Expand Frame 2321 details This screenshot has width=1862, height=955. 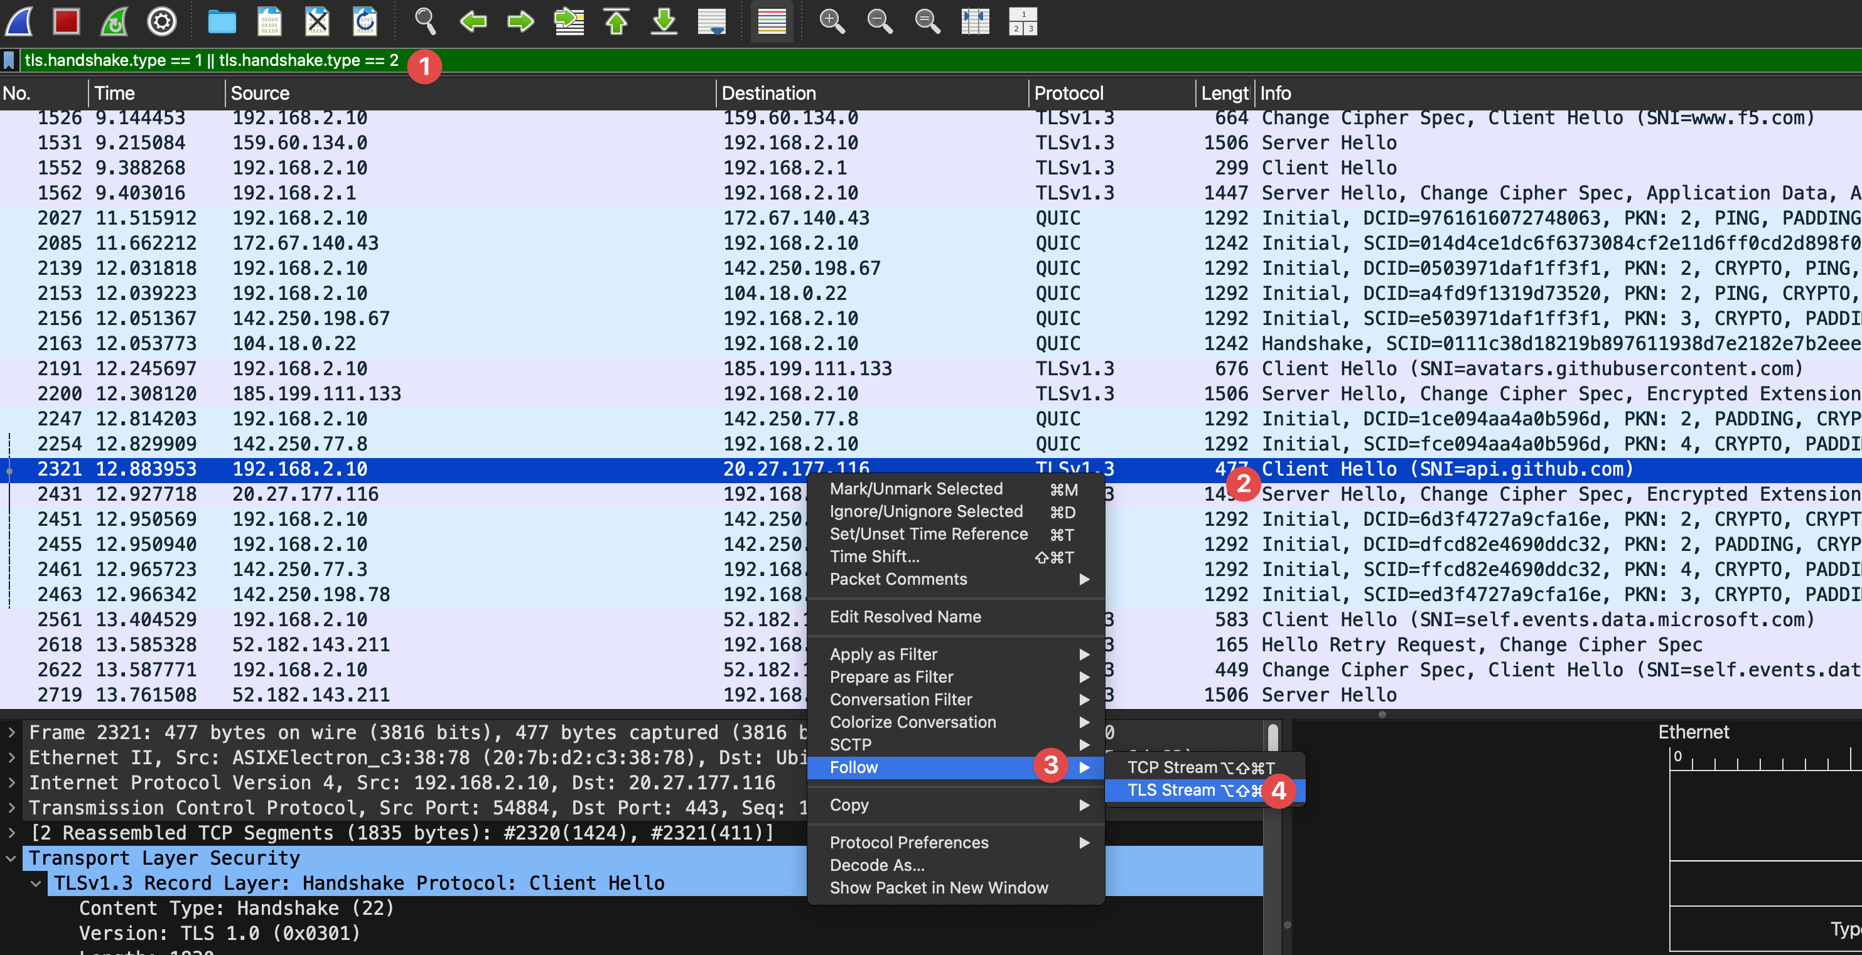coord(13,732)
